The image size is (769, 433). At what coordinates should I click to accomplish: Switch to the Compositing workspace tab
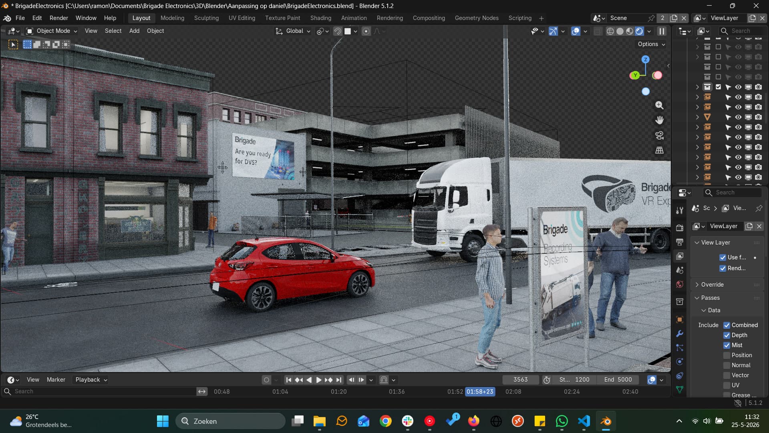429,18
